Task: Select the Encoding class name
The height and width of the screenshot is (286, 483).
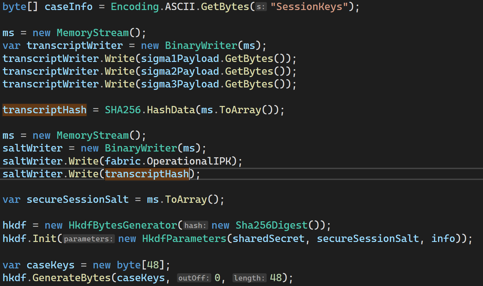Action: tap(134, 7)
